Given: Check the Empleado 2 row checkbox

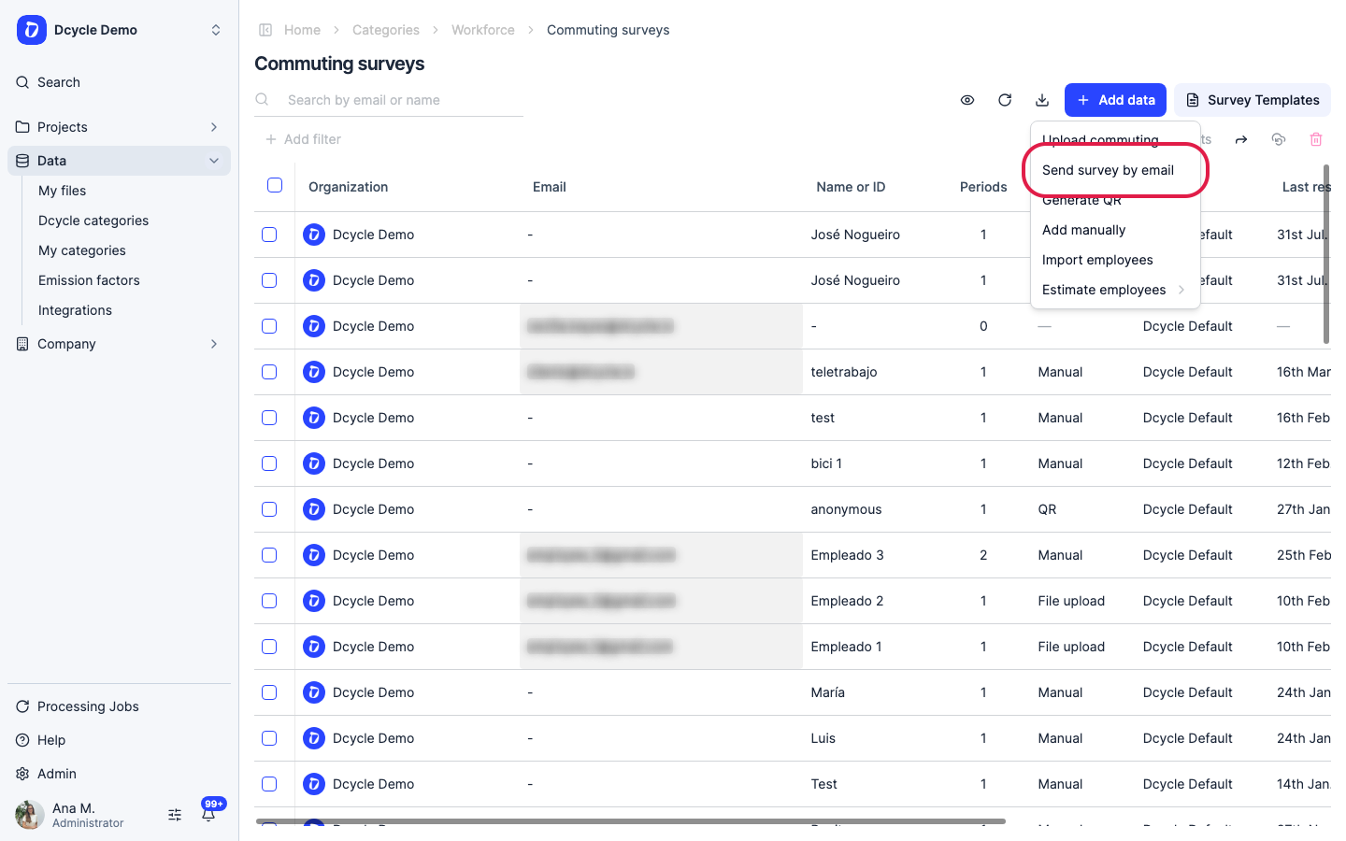Looking at the screenshot, I should point(269,601).
